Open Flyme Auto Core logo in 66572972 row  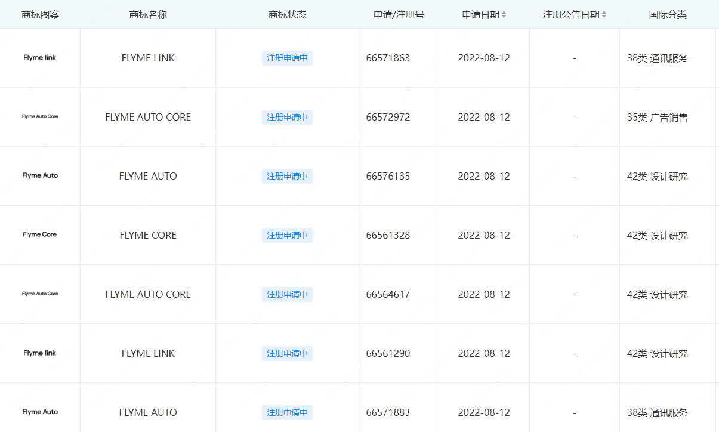(40, 117)
